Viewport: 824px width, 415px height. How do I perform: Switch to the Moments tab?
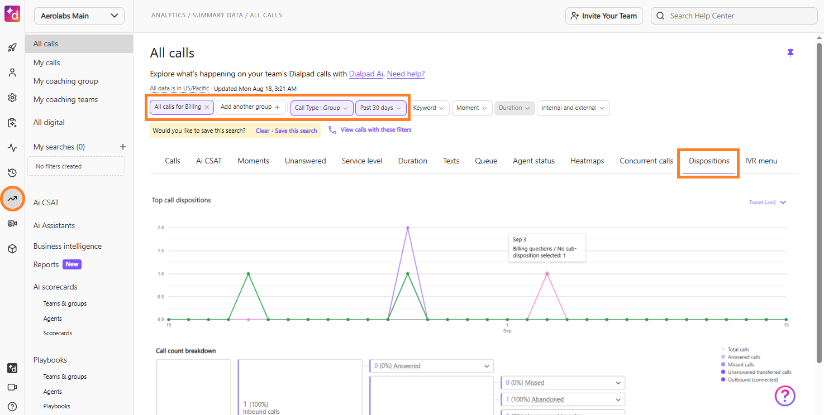(x=253, y=161)
